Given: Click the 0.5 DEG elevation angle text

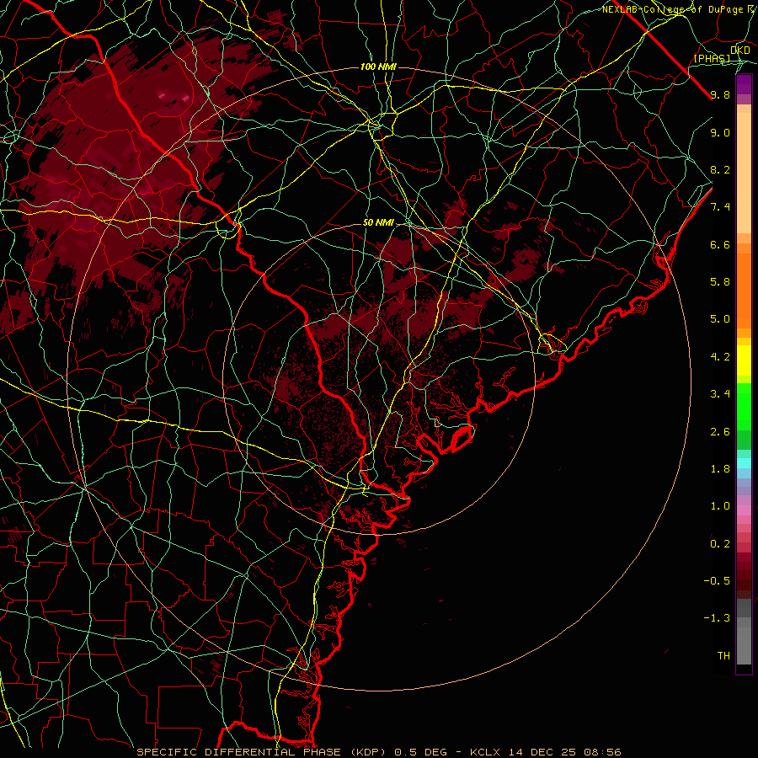Looking at the screenshot, I should [419, 752].
